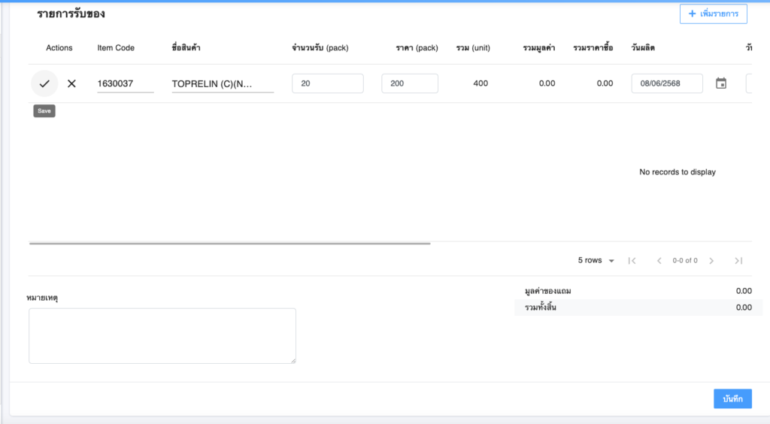The image size is (770, 424).
Task: Jump to the last page of records
Action: coord(738,261)
